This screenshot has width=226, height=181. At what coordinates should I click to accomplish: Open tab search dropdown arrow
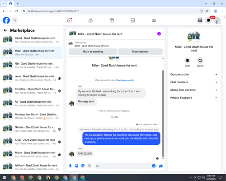click(4, 4)
